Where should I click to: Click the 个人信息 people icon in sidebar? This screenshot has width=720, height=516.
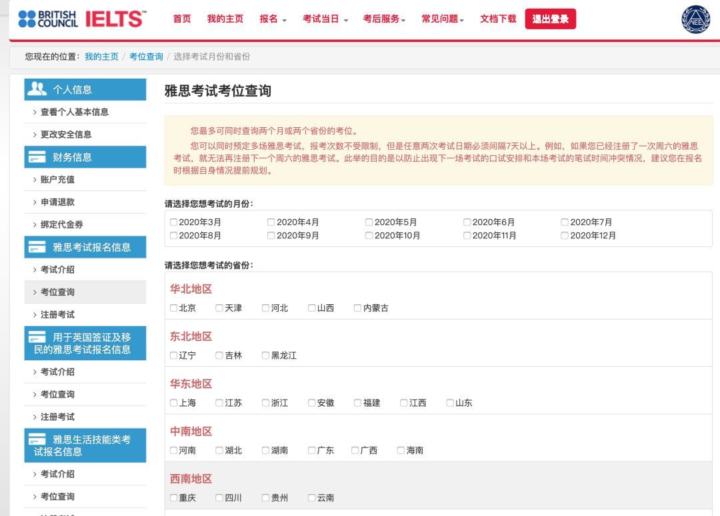click(37, 89)
